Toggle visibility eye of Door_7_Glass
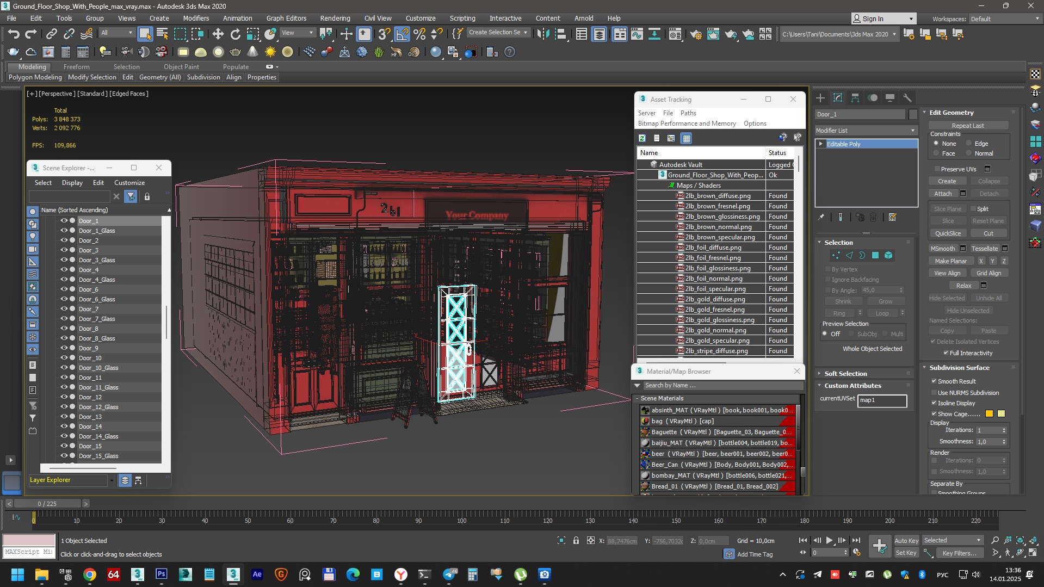 point(64,318)
